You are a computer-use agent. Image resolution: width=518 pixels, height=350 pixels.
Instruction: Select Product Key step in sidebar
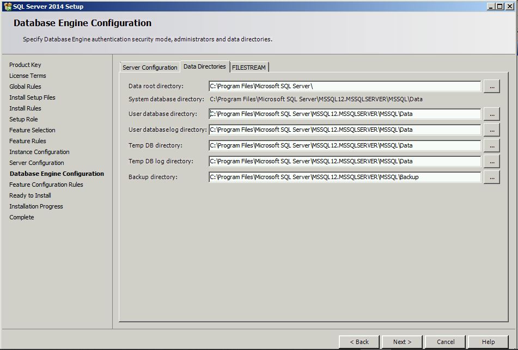coord(25,65)
